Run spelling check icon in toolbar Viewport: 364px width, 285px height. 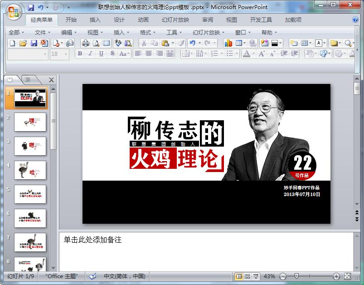(x=118, y=43)
